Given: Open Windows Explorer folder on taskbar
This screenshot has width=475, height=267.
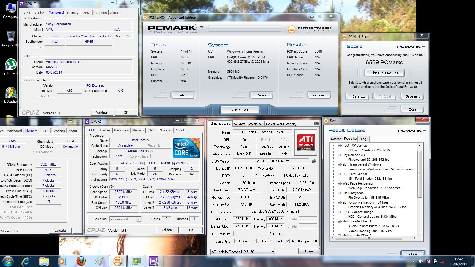Looking at the screenshot, I should [44, 261].
